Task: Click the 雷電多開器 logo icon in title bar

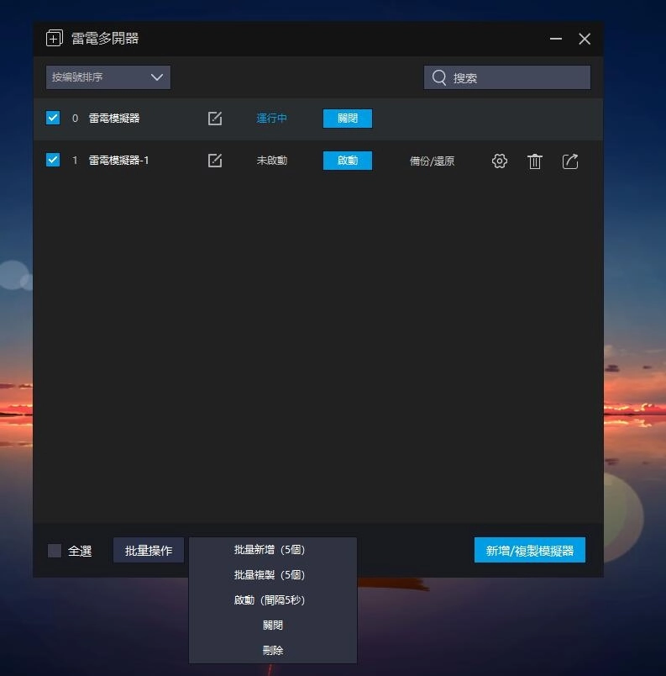Action: click(55, 39)
